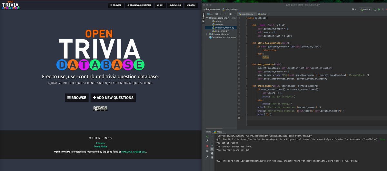Open the Project view mode dropdown
This screenshot has height=171, width=387.
point(210,14)
